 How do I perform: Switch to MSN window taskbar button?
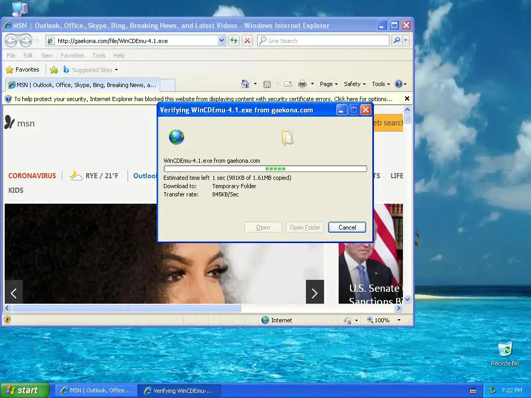coord(96,391)
